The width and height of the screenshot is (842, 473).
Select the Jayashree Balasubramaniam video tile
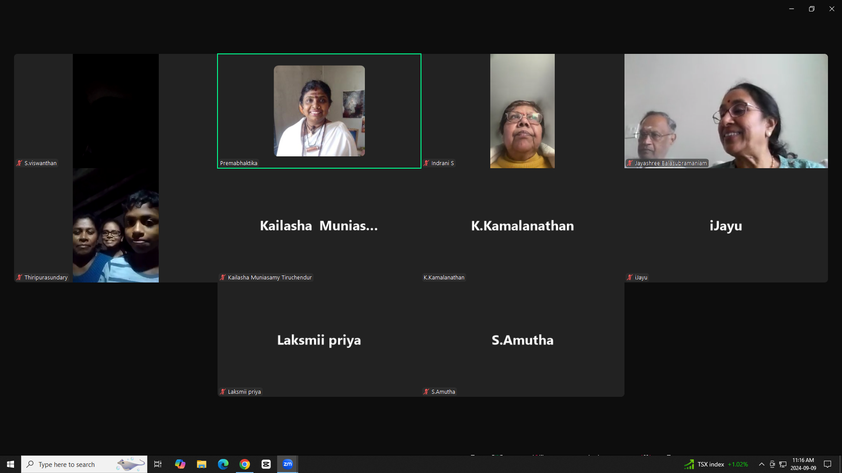pyautogui.click(x=726, y=111)
